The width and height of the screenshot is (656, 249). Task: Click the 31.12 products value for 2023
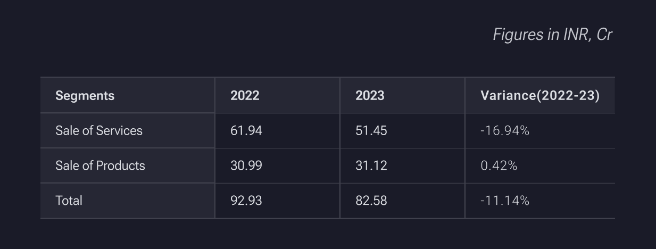(x=371, y=166)
